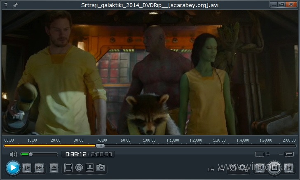
Task: Toggle the round playlist button
Action: click(x=274, y=168)
